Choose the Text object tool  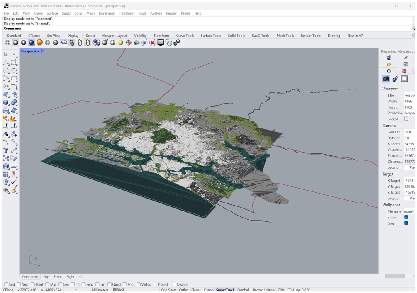click(x=6, y=150)
